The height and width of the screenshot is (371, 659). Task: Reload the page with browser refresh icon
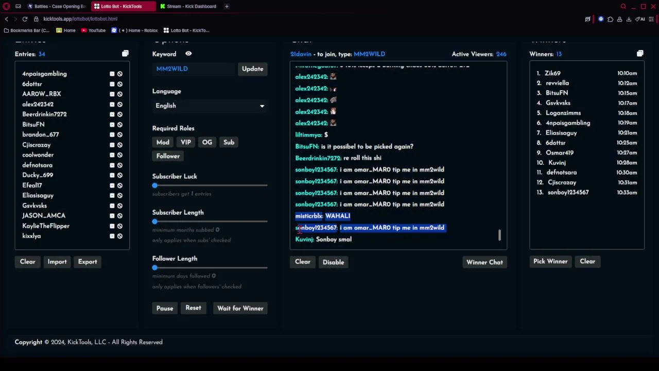pos(25,19)
